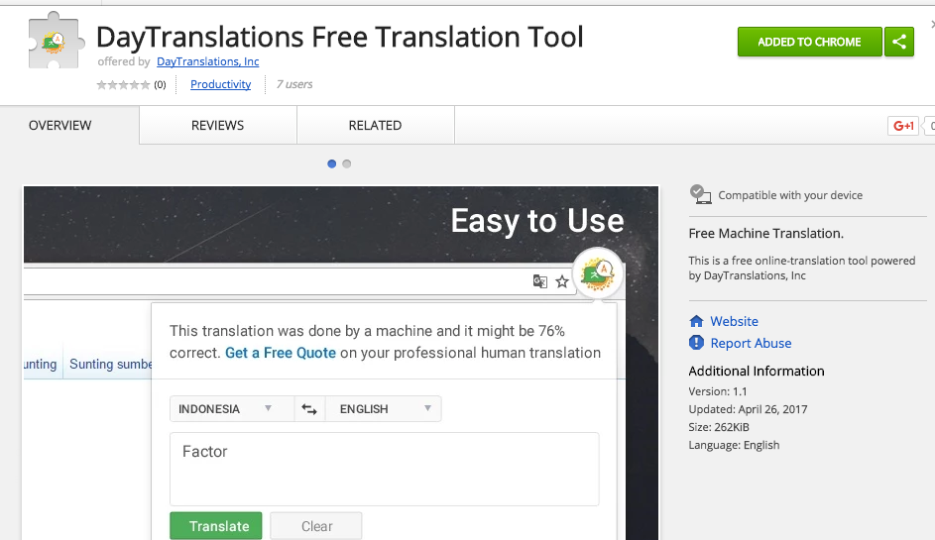Click the green share icon button
Image resolution: width=935 pixels, height=540 pixels.
(899, 42)
